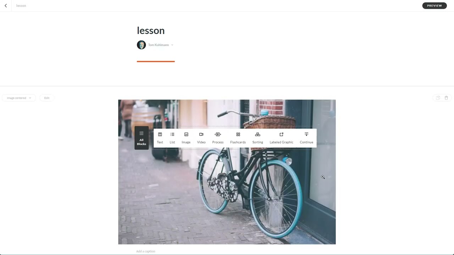Insert a Continue block

pyautogui.click(x=306, y=138)
